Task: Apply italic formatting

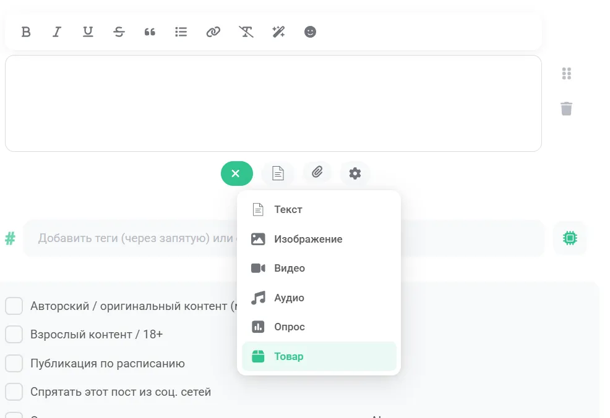Action: tap(57, 32)
